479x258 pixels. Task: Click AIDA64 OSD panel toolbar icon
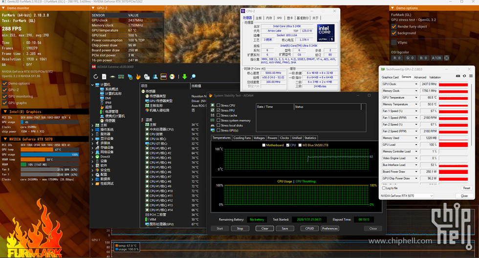pyautogui.click(x=163, y=77)
